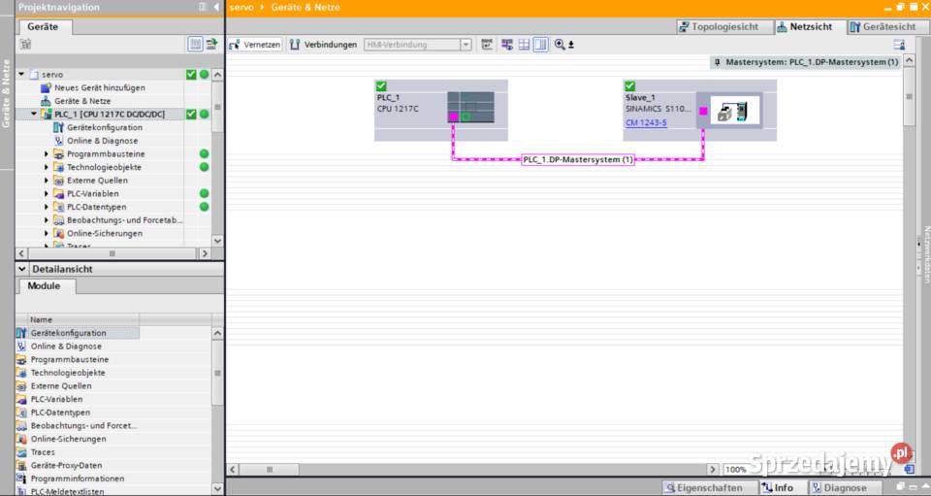Select Technologieobjekte in Detailansicht list

tap(68, 373)
